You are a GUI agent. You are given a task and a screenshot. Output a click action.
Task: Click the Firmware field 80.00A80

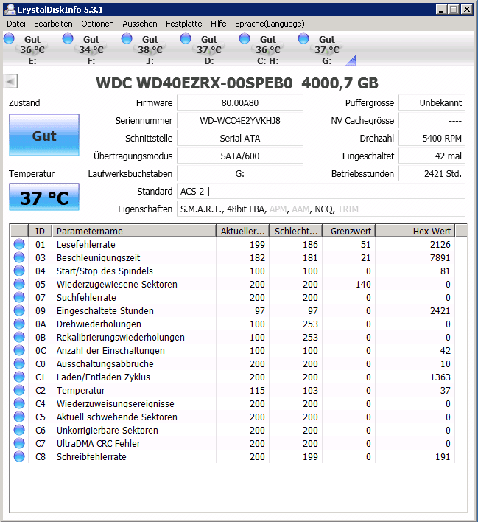coord(240,103)
